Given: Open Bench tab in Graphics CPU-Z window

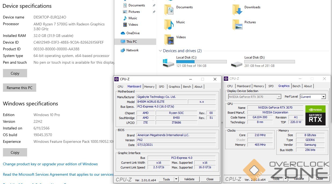Looking at the screenshot, I should pos(297,86).
